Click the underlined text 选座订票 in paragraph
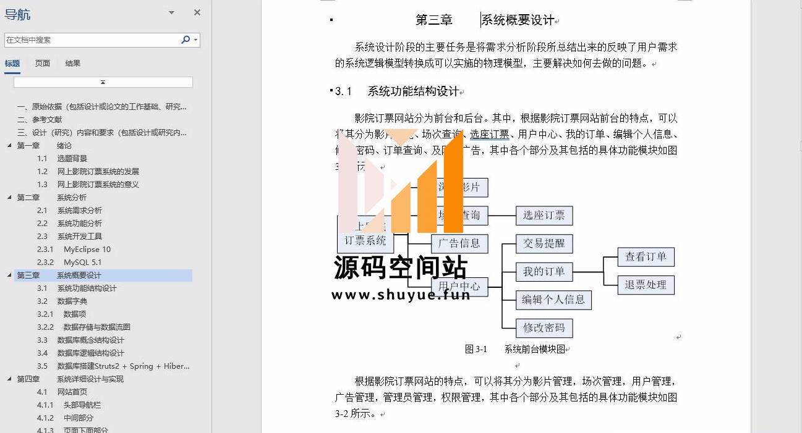This screenshot has width=802, height=433. pos(489,134)
